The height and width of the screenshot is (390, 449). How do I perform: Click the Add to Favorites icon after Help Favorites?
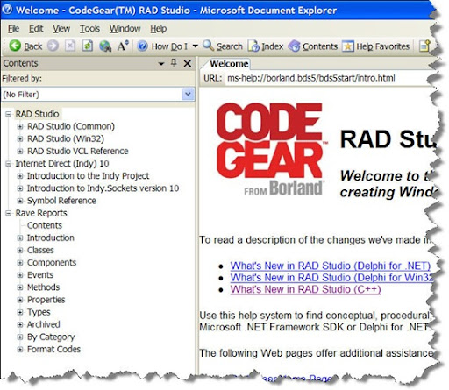(424, 46)
